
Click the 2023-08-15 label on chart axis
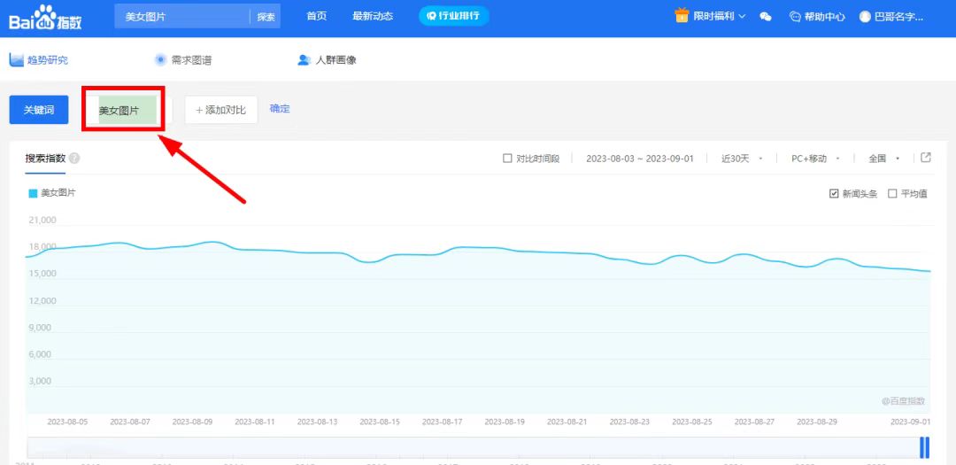coord(380,422)
